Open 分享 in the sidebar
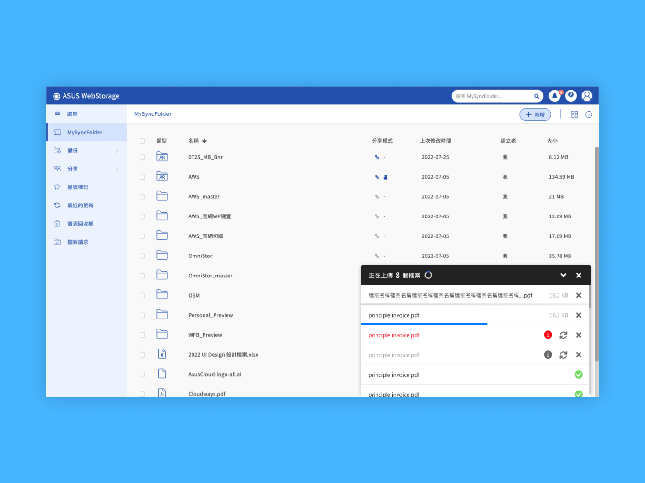This screenshot has width=645, height=483. [x=87, y=169]
